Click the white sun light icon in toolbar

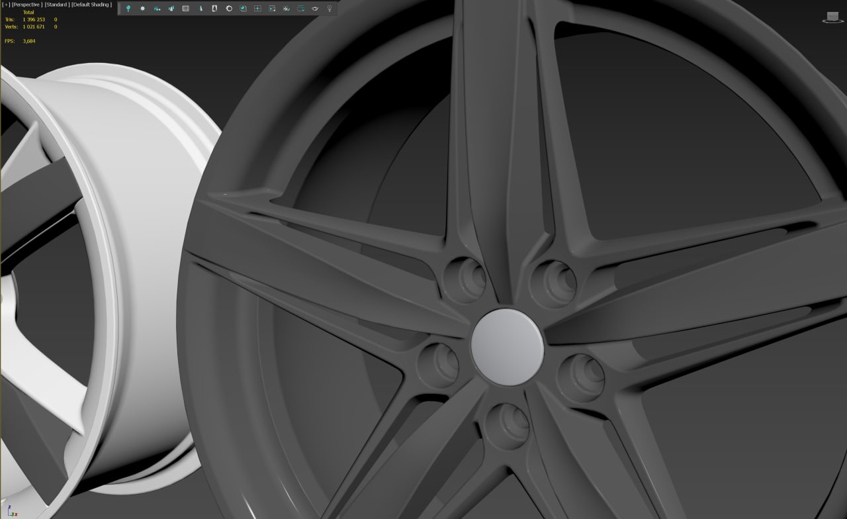click(x=142, y=9)
